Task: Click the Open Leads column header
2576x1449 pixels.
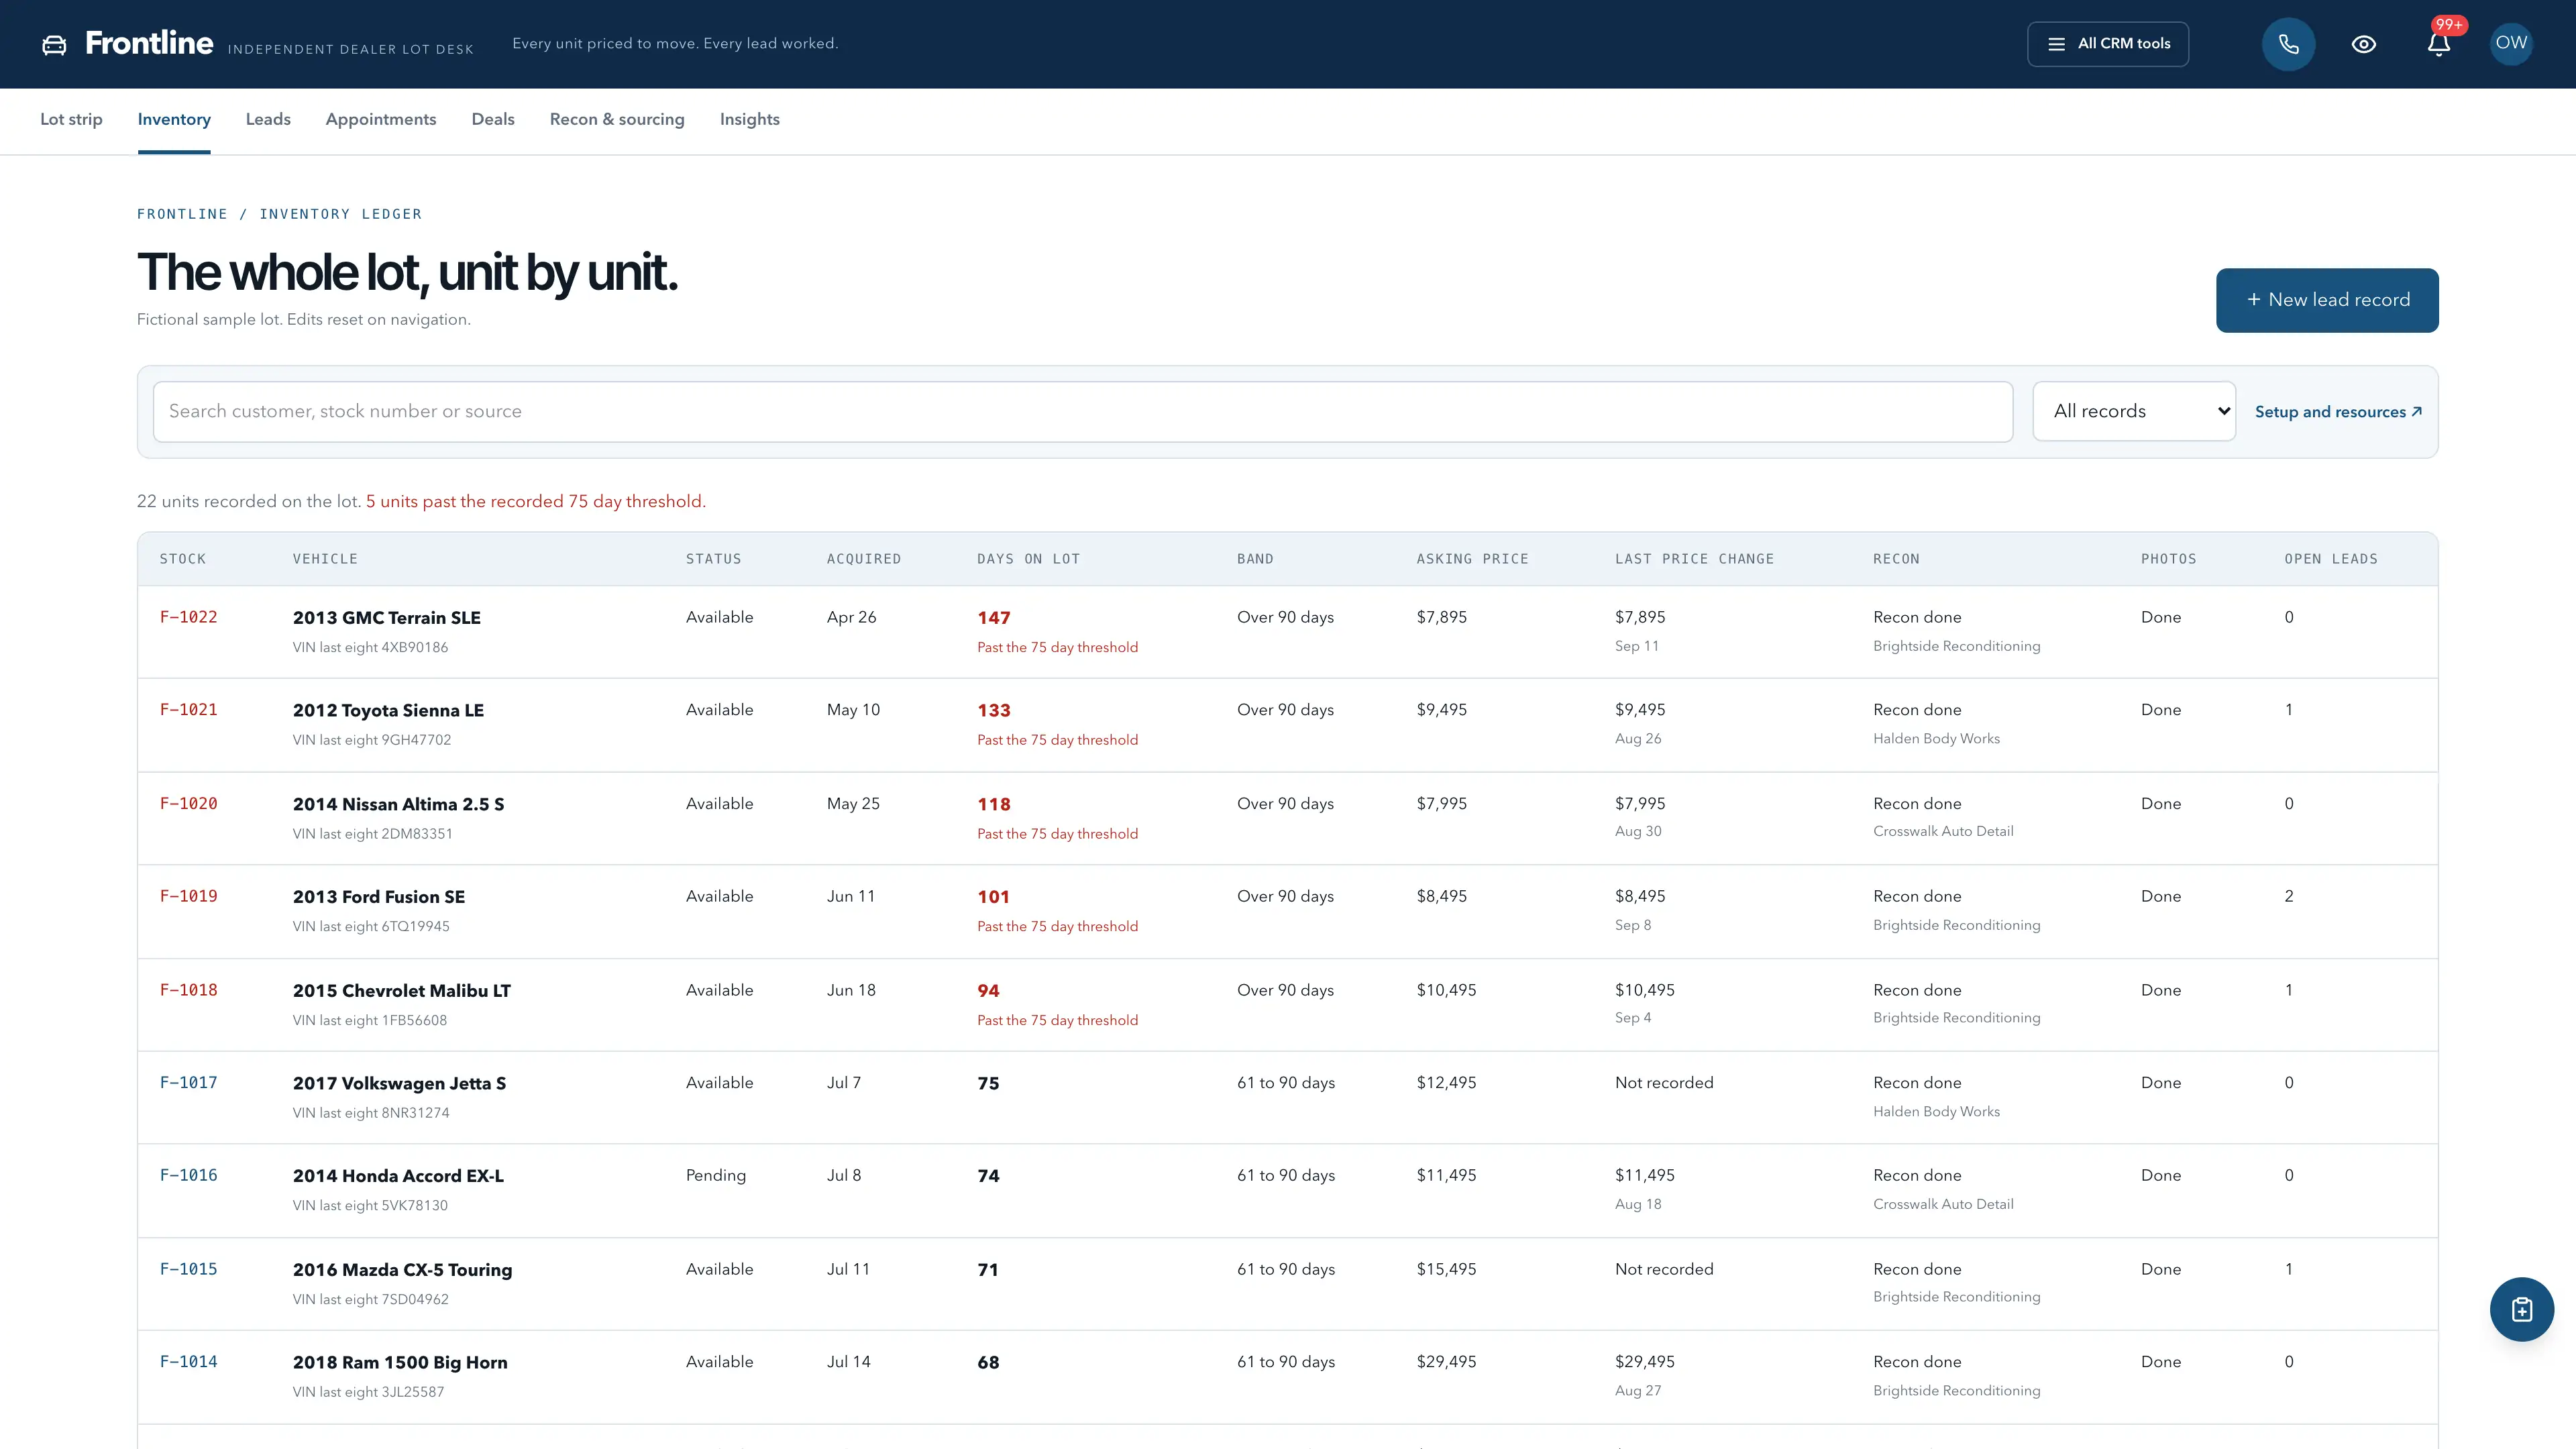Action: point(2331,559)
